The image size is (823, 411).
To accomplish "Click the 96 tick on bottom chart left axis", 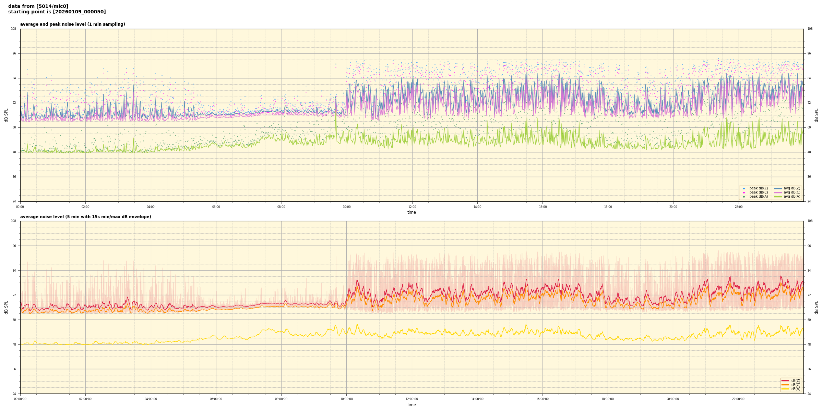I will click(x=14, y=246).
